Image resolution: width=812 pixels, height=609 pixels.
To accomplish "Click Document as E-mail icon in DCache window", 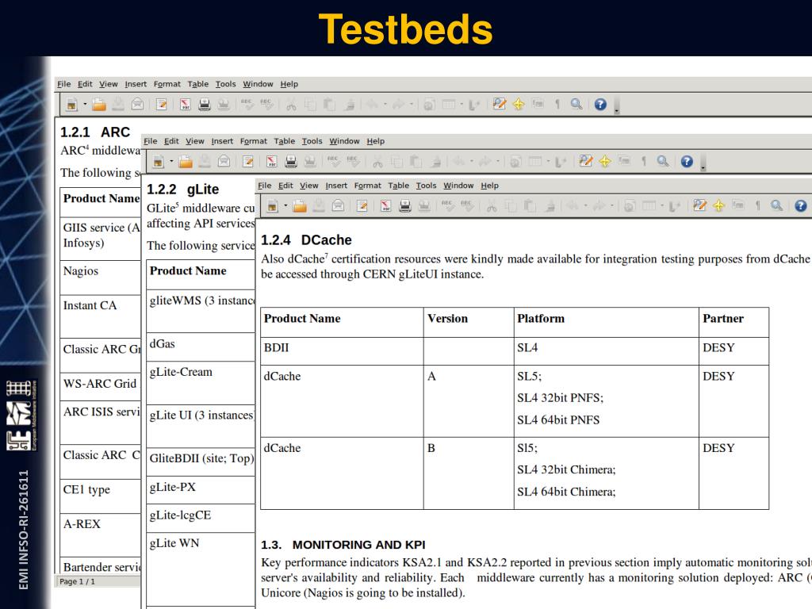I will click(338, 206).
